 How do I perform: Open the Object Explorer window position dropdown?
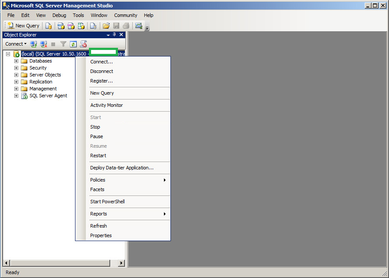pyautogui.click(x=108, y=35)
